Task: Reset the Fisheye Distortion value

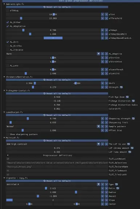Action: click(133, 101)
